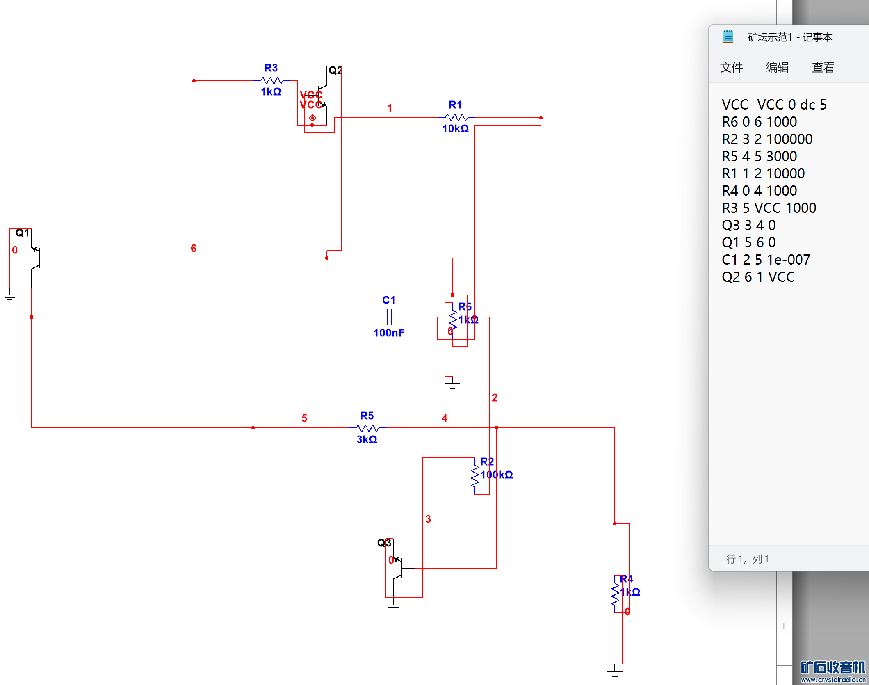The image size is (869, 685).
Task: Click netlist line 'Q1 5 6 0'
Action: 749,242
